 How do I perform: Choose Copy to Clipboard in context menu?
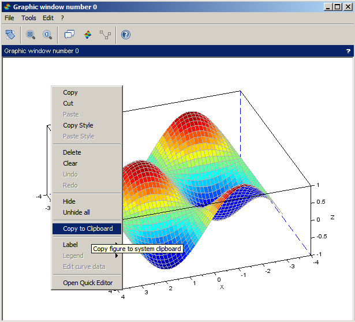tap(88, 229)
